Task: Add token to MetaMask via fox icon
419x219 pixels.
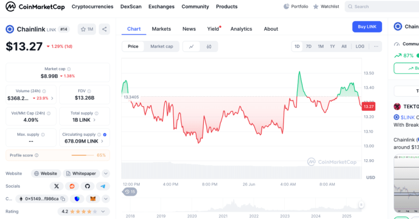Action: click(93, 199)
